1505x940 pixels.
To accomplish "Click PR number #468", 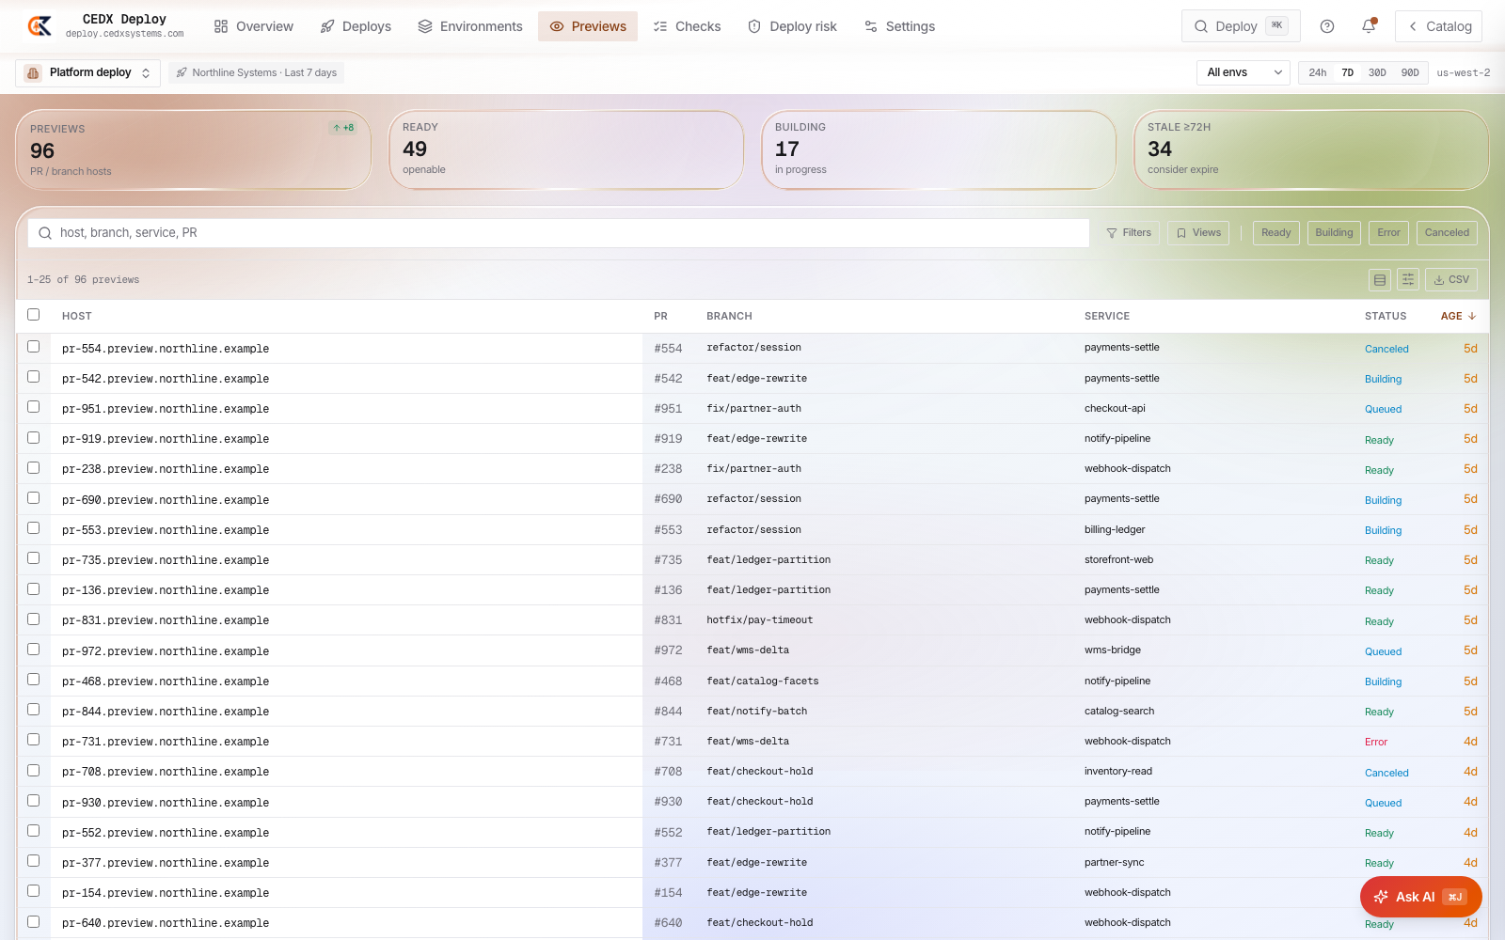I will pos(668,681).
